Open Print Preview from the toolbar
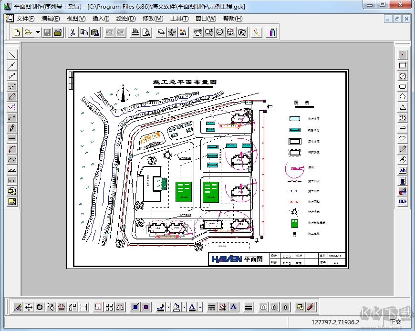Image resolution: width=415 pixels, height=331 pixels. pos(146,32)
